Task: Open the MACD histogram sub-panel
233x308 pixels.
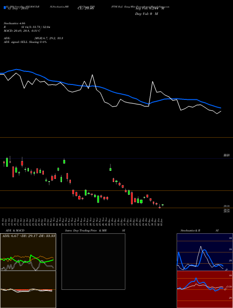Action: [x=28, y=289]
